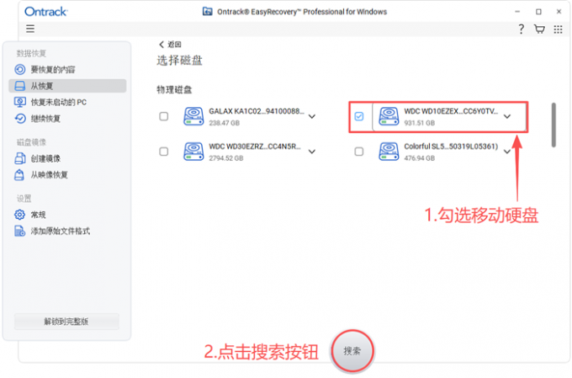Open 添加原始文件格式 settings entry
572x378 pixels.
[x=67, y=231]
